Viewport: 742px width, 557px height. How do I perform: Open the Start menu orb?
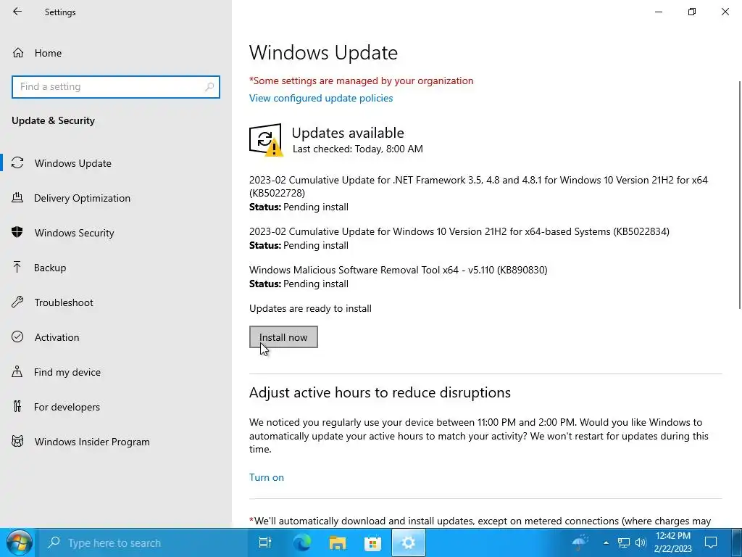tap(20, 542)
